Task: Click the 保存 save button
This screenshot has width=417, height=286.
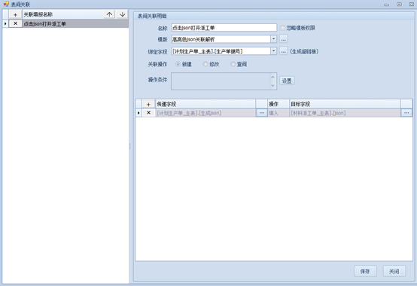Action: (365, 271)
